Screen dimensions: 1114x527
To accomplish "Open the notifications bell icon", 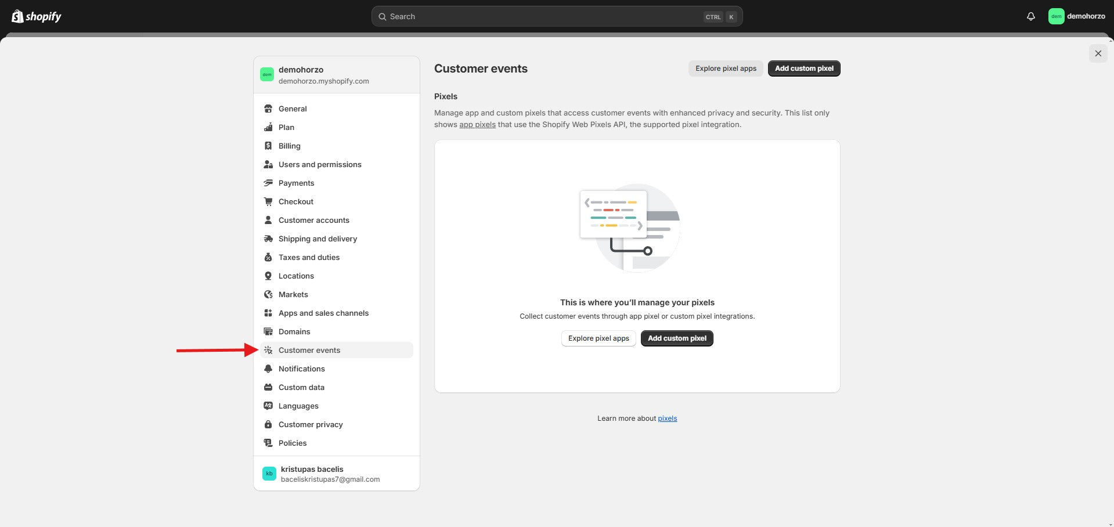I will [1030, 16].
